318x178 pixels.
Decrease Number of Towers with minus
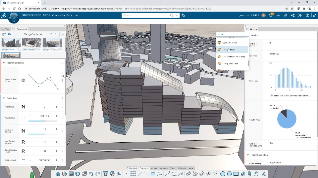[x=30, y=129]
